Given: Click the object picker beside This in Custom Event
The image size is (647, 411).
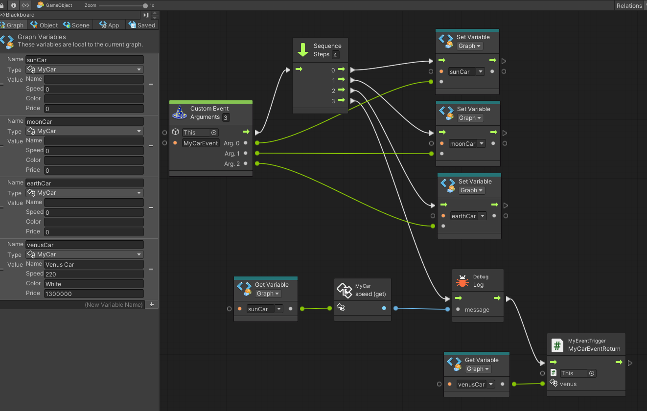Looking at the screenshot, I should [214, 133].
